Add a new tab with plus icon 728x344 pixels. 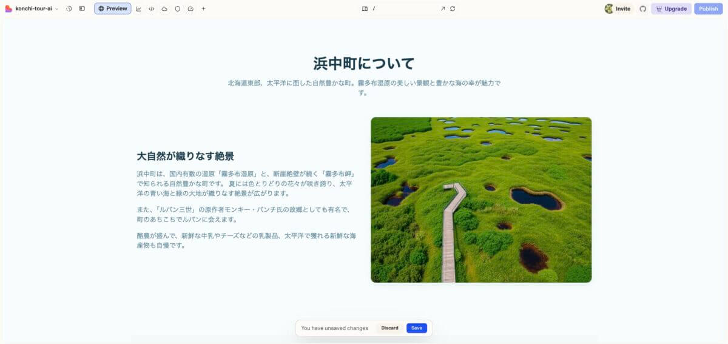[x=203, y=8]
